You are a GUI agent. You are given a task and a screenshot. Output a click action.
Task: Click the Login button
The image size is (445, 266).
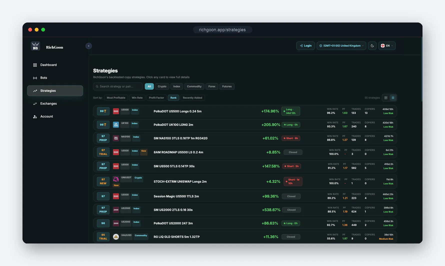[305, 46]
